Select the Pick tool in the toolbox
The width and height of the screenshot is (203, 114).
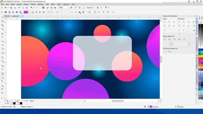(2, 17)
